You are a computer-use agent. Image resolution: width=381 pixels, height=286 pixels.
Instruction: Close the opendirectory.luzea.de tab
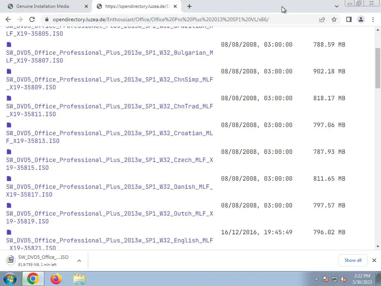coord(175,7)
